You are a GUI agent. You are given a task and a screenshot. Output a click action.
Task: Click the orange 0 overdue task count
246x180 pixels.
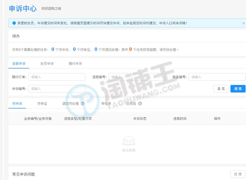pyautogui.click(x=130, y=49)
